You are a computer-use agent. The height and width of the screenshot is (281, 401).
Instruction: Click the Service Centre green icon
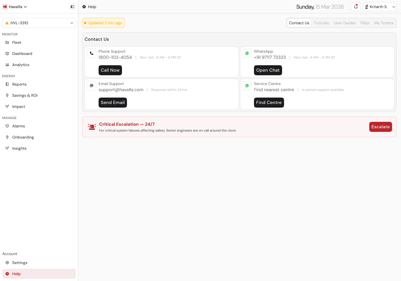pos(247,86)
